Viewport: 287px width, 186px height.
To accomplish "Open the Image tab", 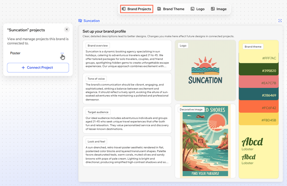I will coord(219,9).
